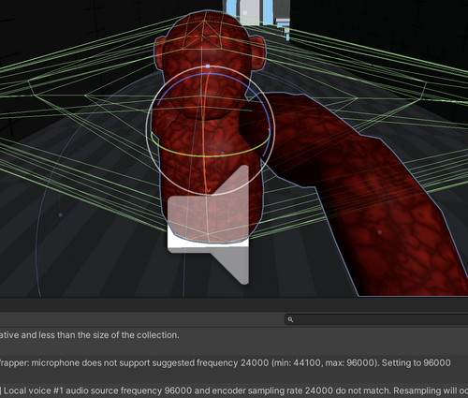Click the faint handle dot on the left floor
The width and height of the screenshot is (468, 398).
pyautogui.click(x=61, y=214)
